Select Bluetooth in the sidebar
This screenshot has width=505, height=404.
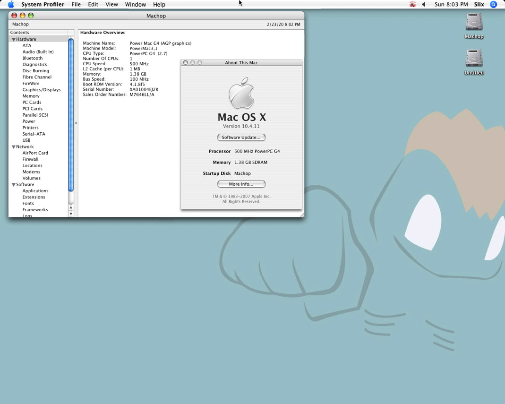point(33,58)
